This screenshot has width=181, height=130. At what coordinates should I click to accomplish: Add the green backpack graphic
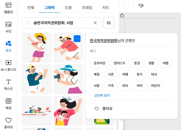(100, 122)
